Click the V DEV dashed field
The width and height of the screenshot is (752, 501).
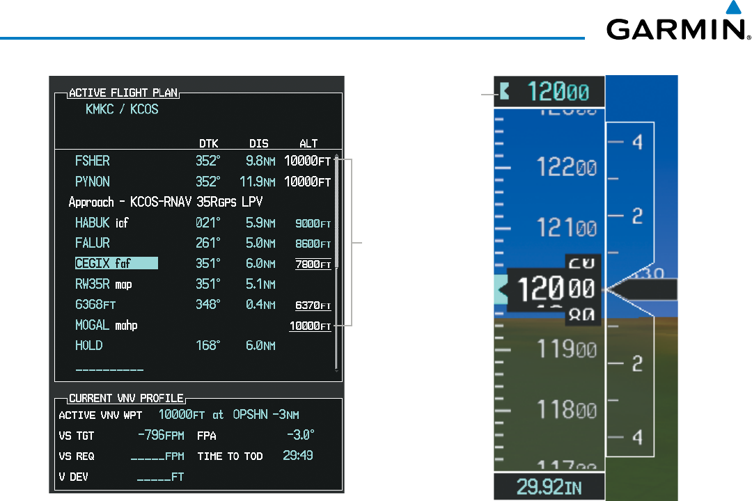(x=160, y=477)
